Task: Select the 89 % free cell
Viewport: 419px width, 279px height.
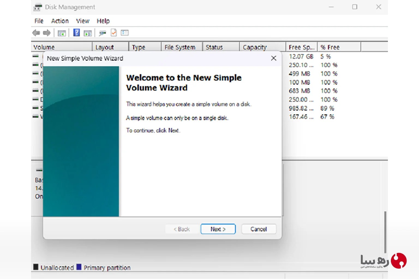Action: (327, 108)
